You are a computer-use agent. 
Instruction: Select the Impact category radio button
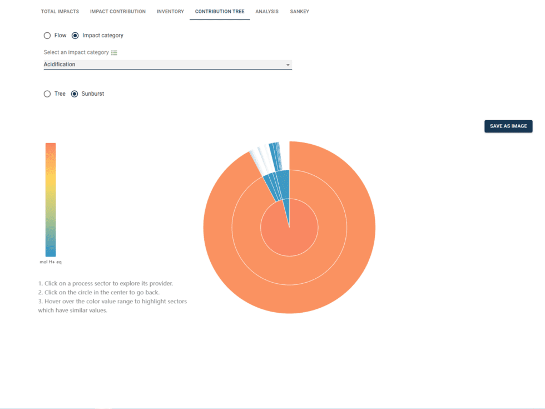click(75, 36)
